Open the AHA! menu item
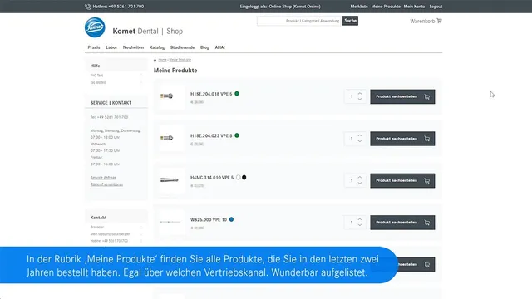 [x=219, y=47]
